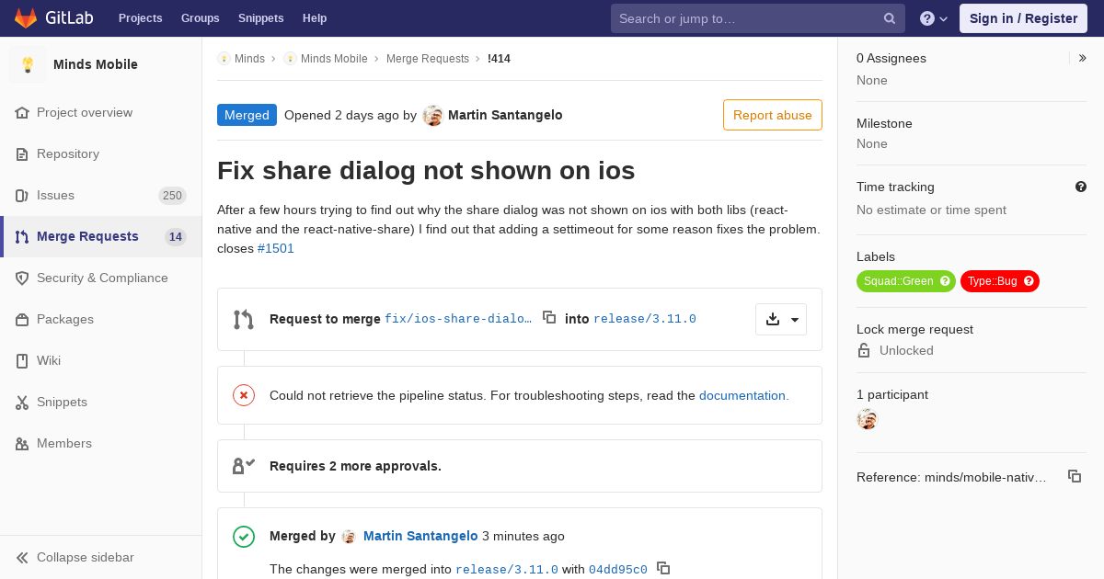
Task: Click Collapse sidebar text
Action: click(x=86, y=557)
